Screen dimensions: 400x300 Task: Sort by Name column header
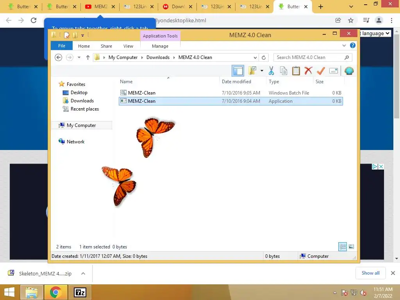(168, 81)
